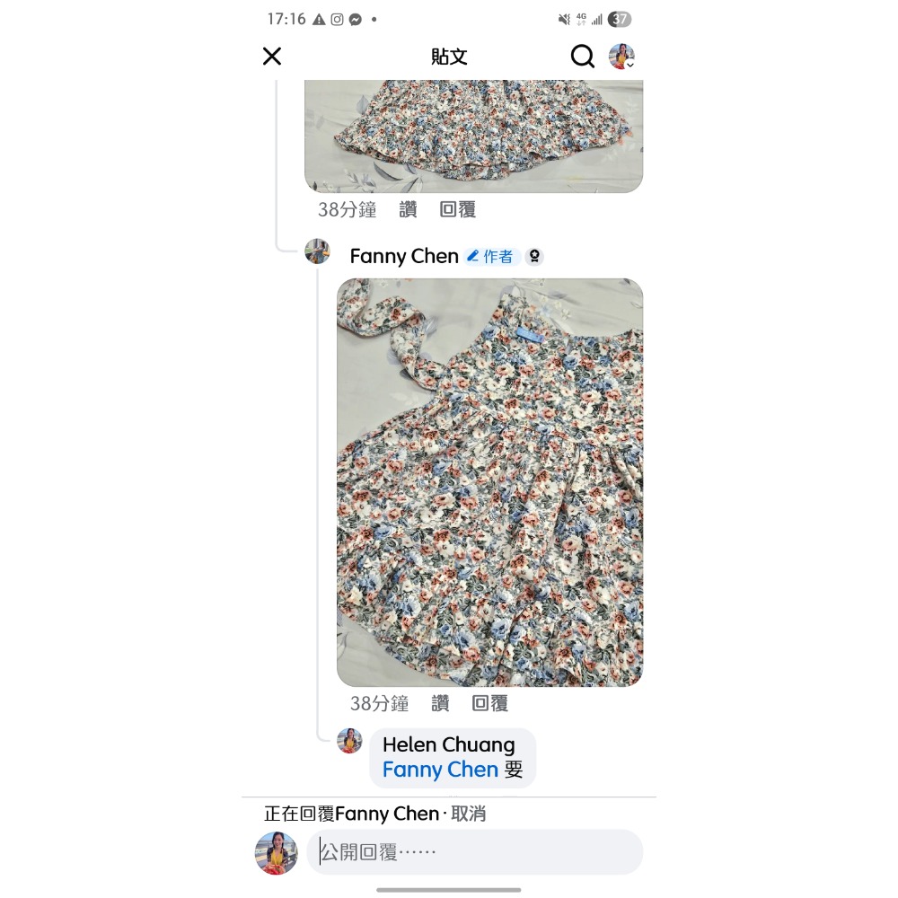Tap the 作者 author badge

pyautogui.click(x=491, y=257)
